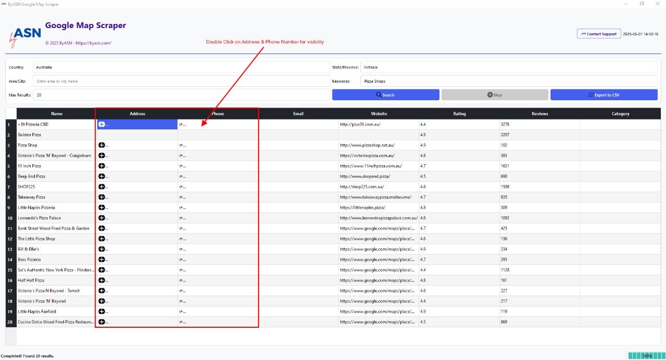Sort by the Website column header
The image size is (666, 360).
click(379, 114)
